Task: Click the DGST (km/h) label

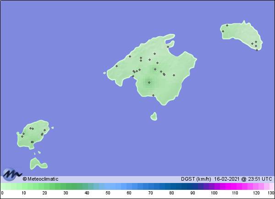Action: (196, 179)
